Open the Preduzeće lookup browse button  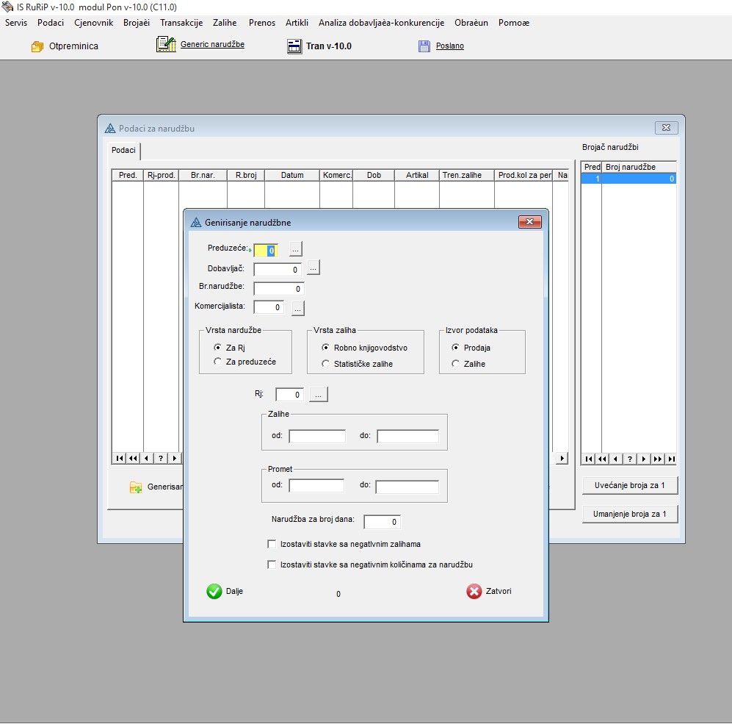click(295, 249)
